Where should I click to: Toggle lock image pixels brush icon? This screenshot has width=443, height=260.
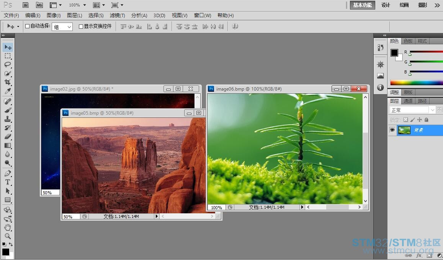412,120
